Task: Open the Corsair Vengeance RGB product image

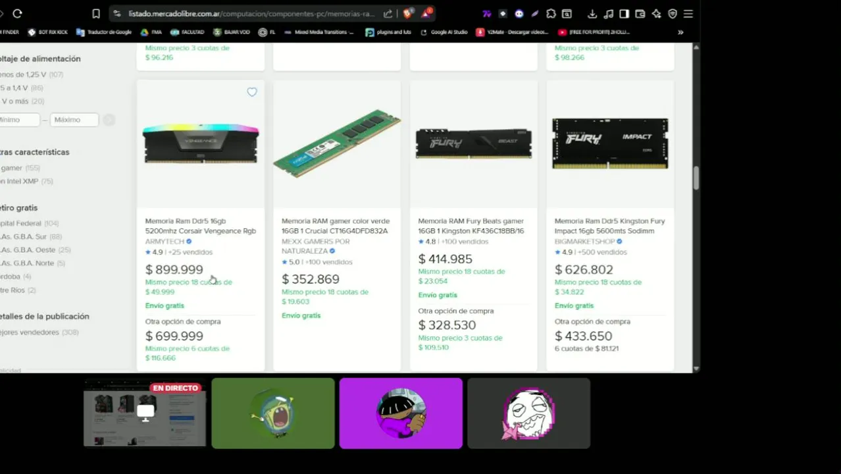Action: [x=201, y=144]
